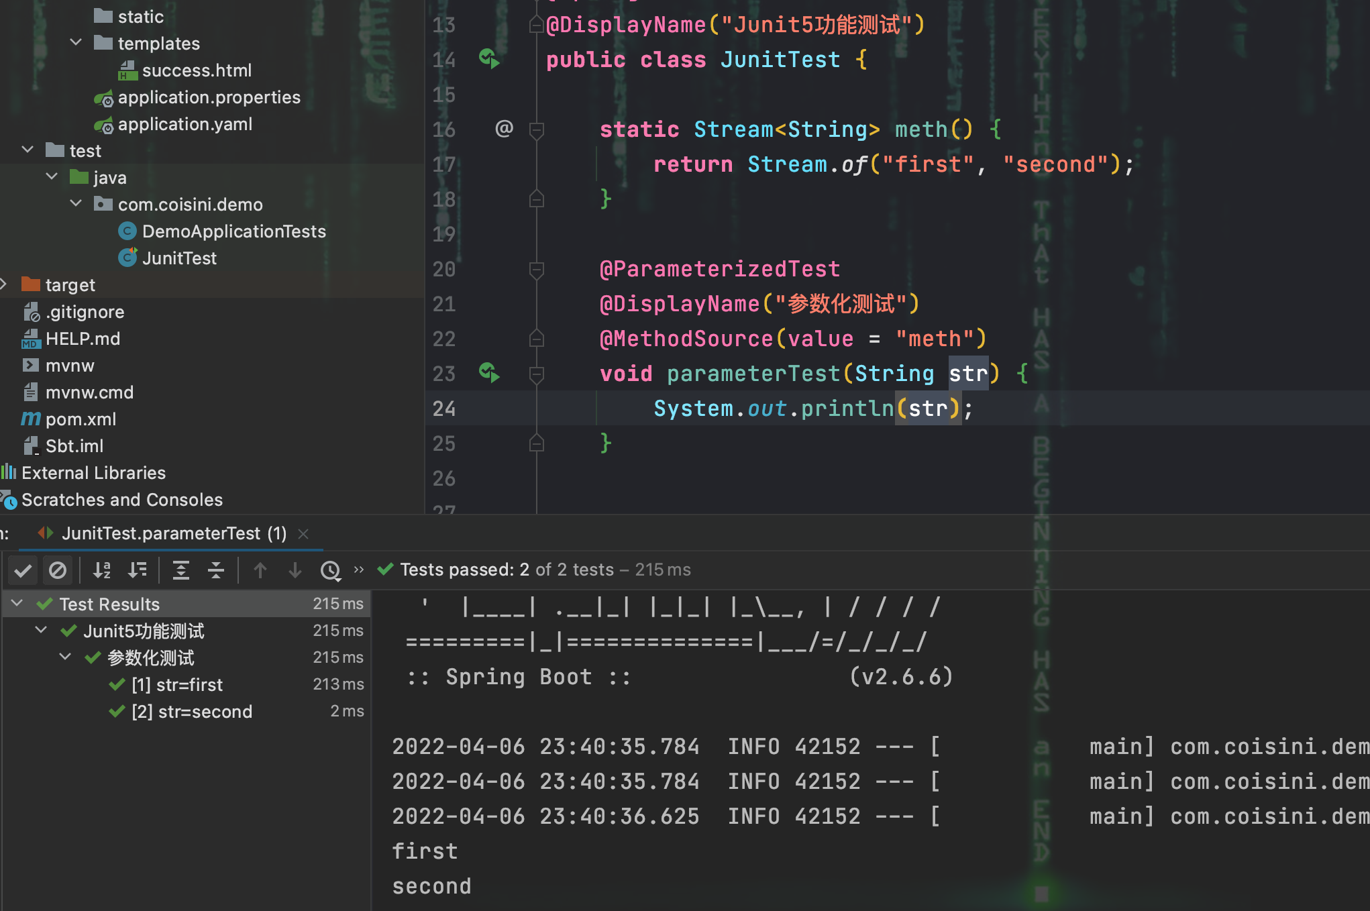This screenshot has width=1370, height=911.
Task: Open pom.xml Maven file
Action: click(81, 419)
